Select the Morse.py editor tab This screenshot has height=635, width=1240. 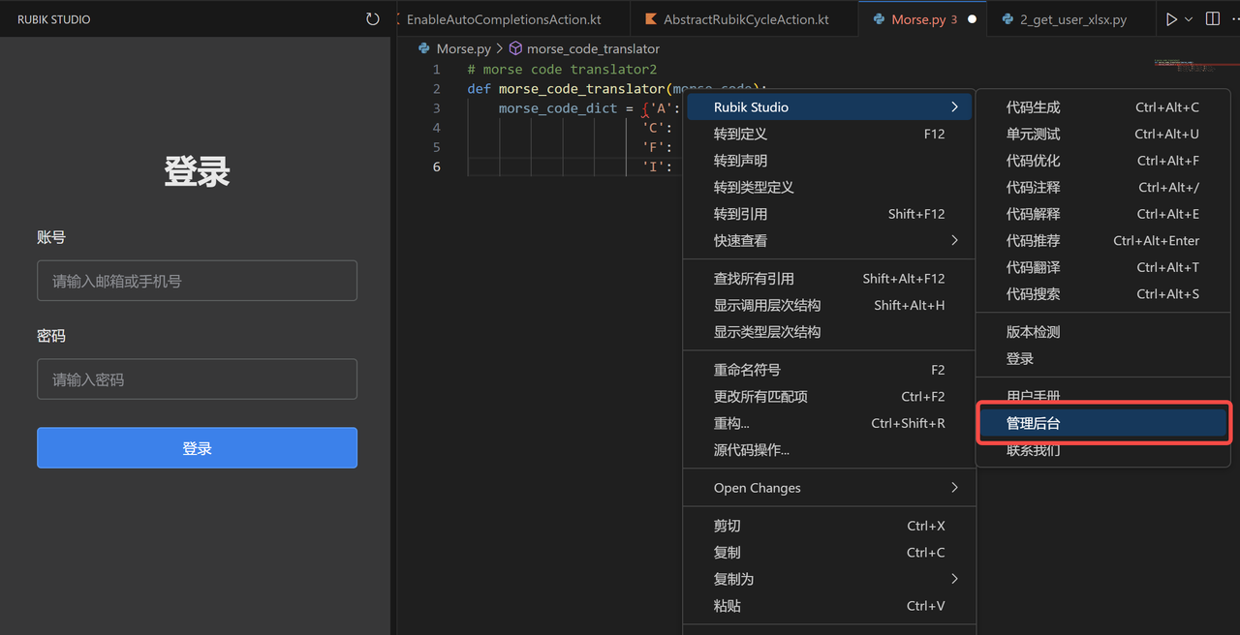pos(924,19)
